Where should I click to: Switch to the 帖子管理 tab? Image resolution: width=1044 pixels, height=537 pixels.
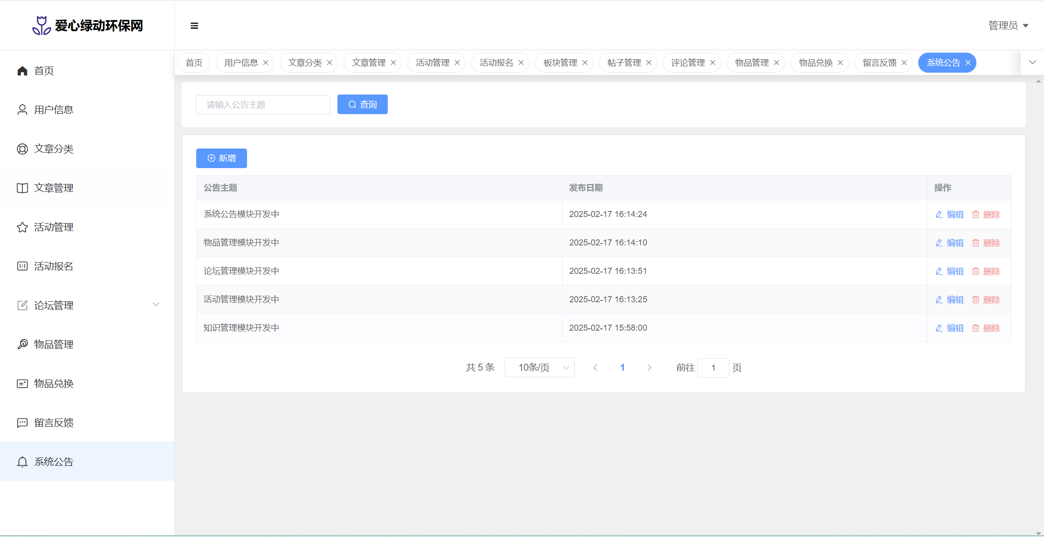pyautogui.click(x=624, y=63)
